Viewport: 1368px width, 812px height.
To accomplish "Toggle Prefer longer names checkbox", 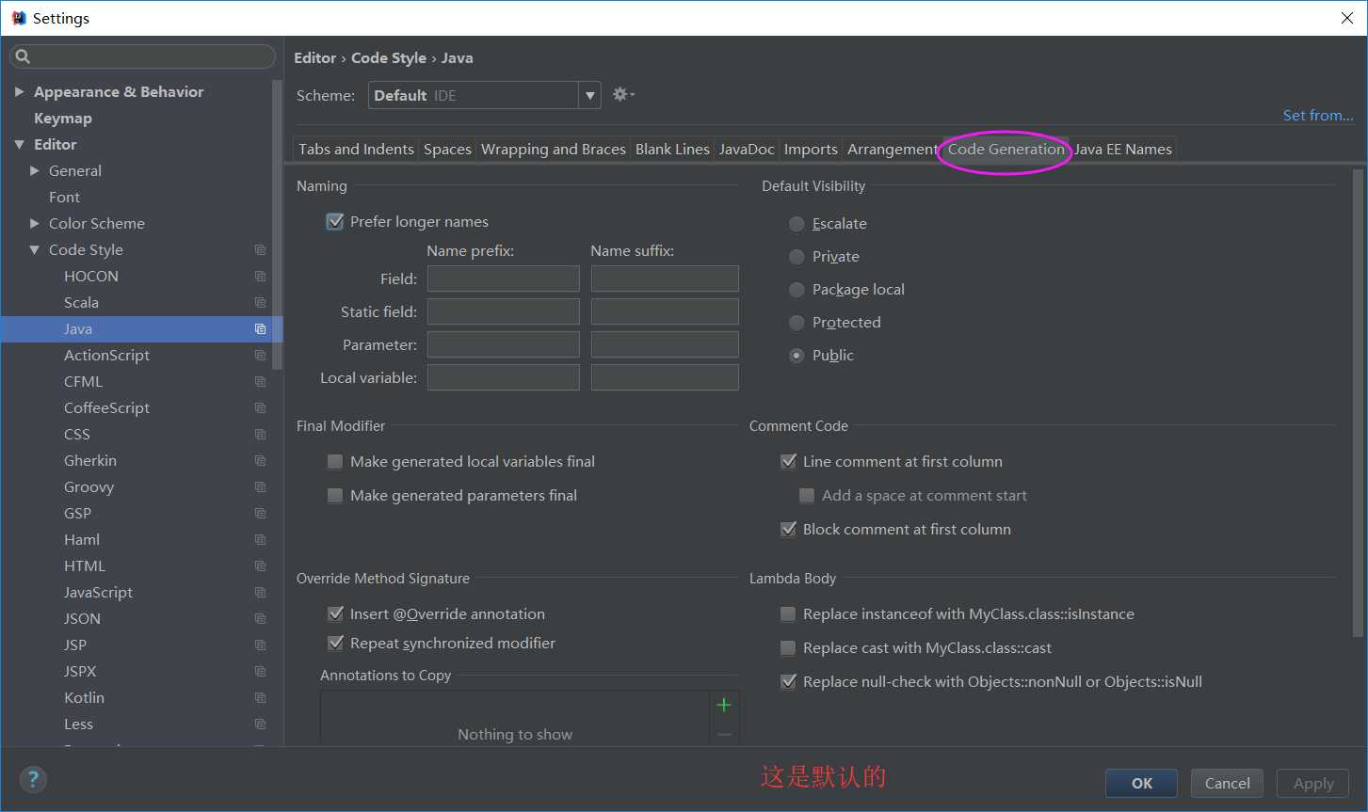I will coord(335,221).
